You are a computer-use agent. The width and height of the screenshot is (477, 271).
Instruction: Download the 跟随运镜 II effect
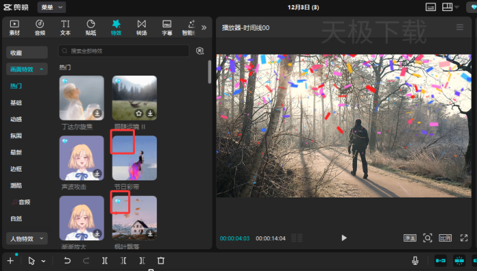tap(151, 113)
